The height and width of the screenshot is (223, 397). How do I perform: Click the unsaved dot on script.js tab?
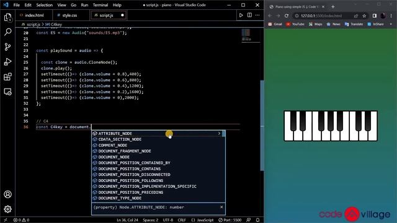click(x=123, y=15)
